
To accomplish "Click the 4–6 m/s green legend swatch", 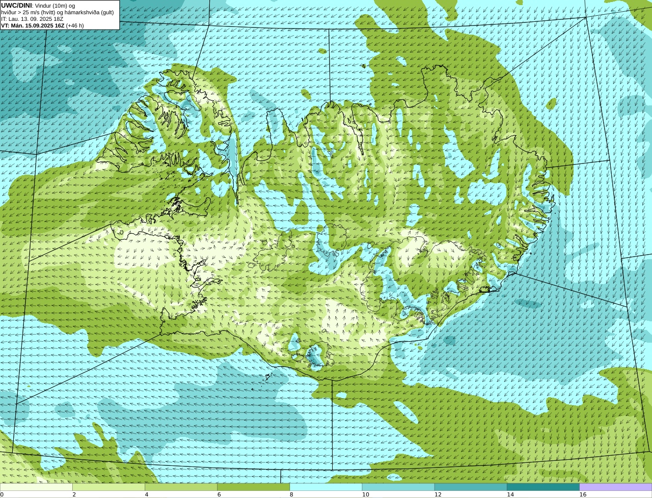I will point(181,487).
